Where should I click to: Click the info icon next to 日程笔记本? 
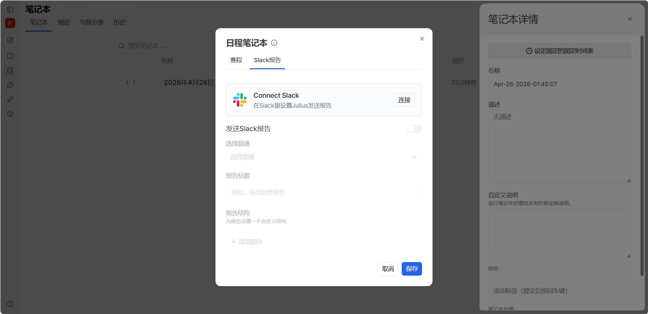point(274,43)
